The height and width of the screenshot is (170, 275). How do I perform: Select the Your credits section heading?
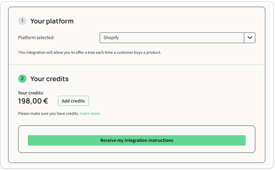point(49,79)
